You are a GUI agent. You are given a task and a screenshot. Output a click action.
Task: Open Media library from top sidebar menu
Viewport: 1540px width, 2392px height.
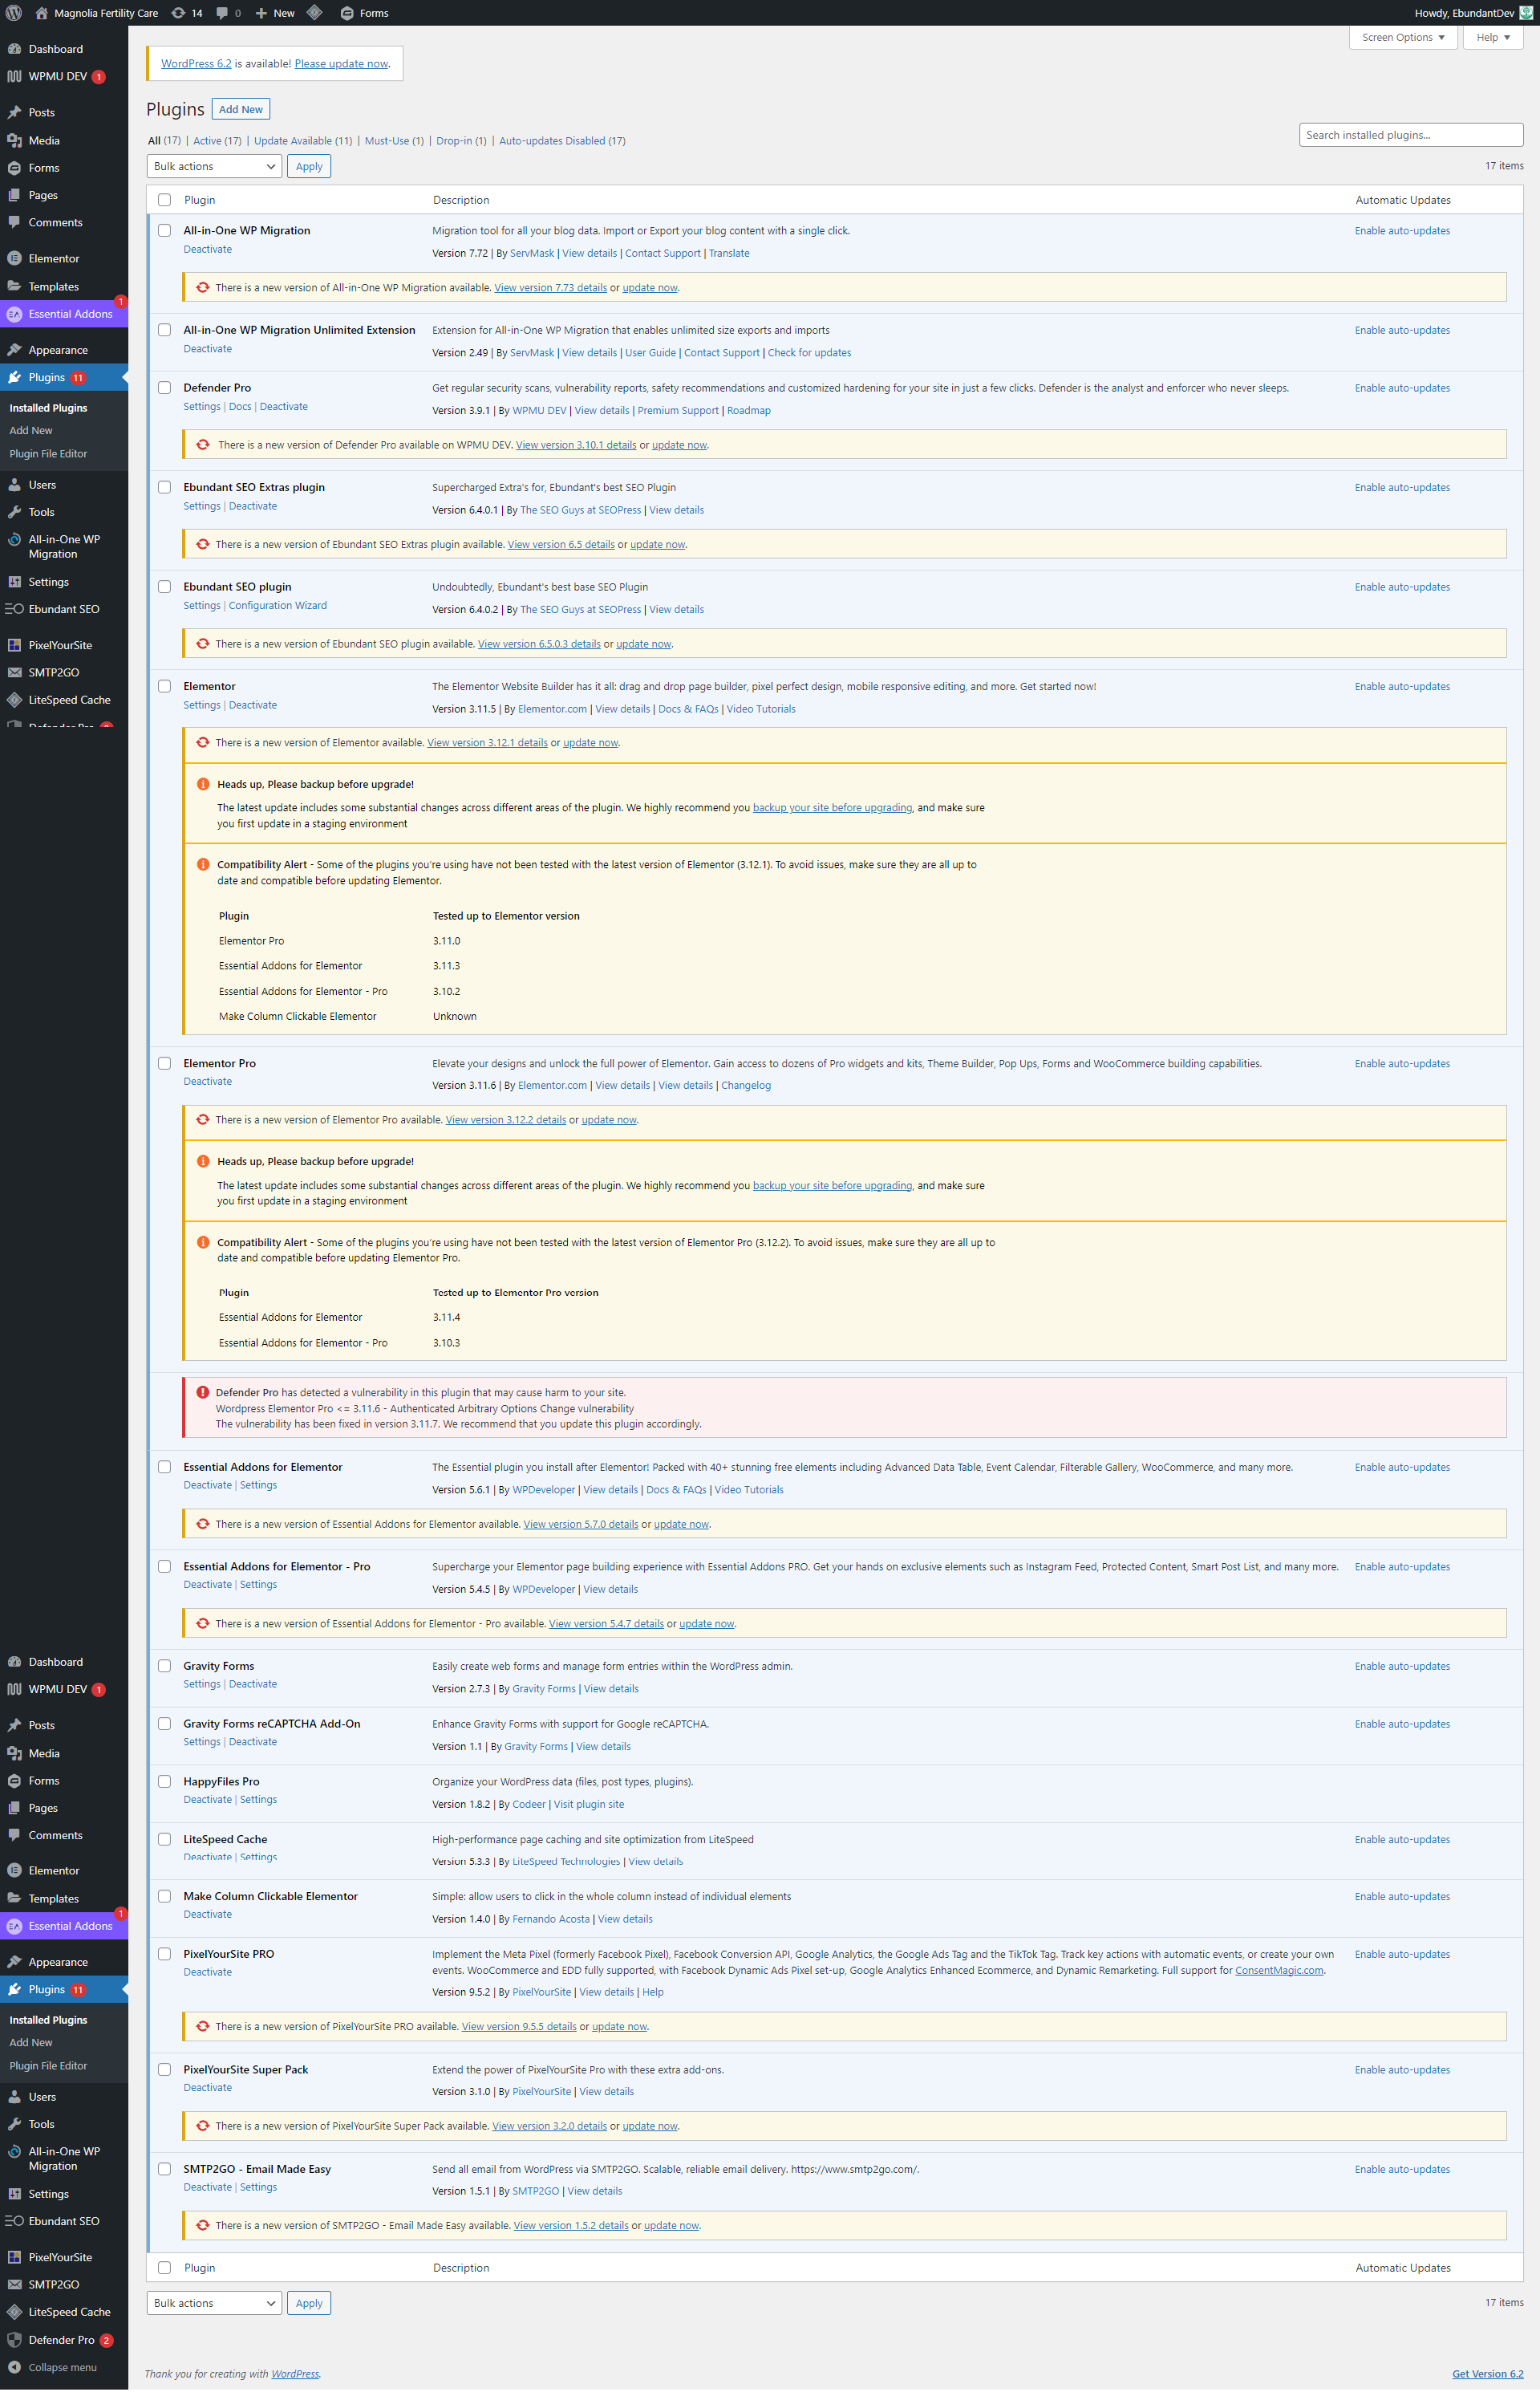(x=44, y=141)
